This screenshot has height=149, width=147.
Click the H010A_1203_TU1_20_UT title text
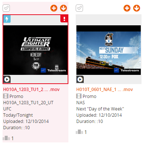pyautogui.click(x=28, y=103)
